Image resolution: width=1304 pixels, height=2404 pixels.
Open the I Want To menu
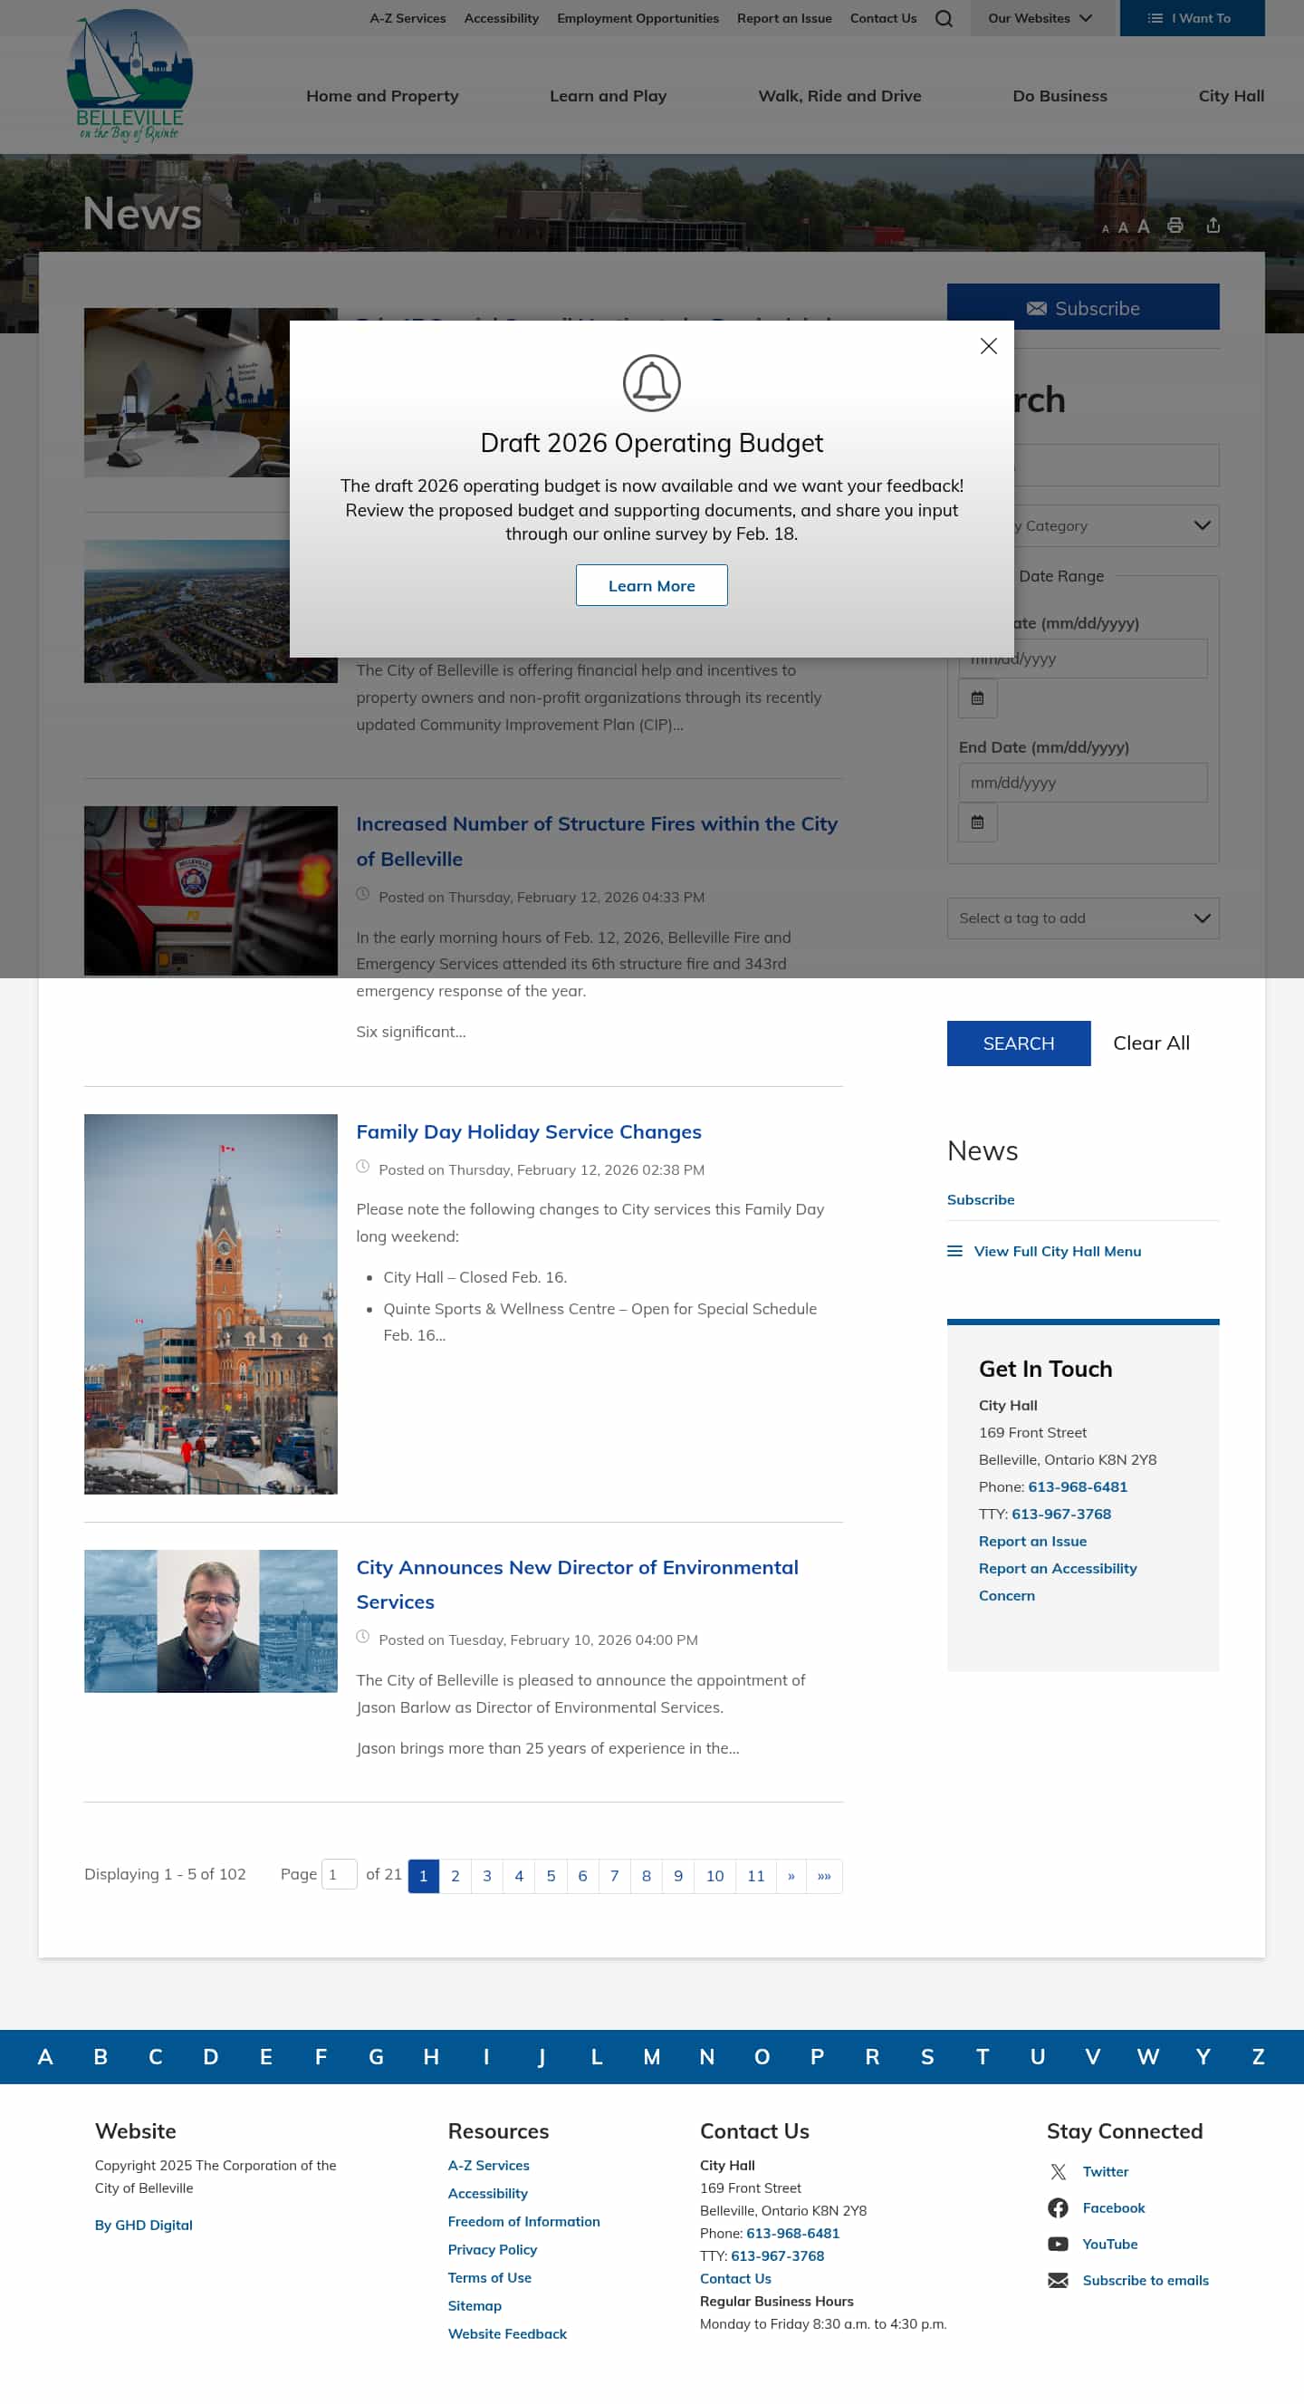pos(1191,18)
